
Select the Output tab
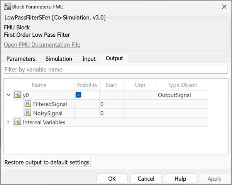114,58
